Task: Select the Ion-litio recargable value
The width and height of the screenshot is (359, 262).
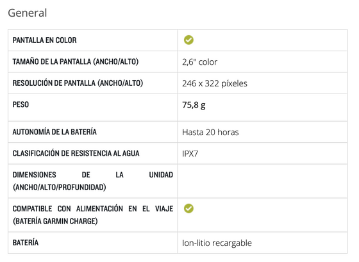Action: click(217, 243)
